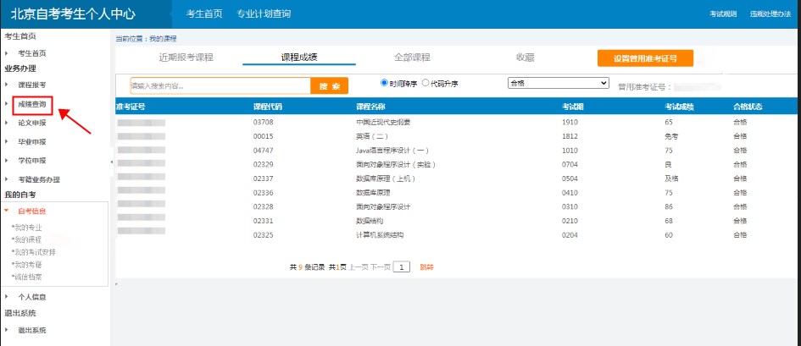801x346 pixels.
Task: Open the 考试规则 link
Action: [723, 15]
